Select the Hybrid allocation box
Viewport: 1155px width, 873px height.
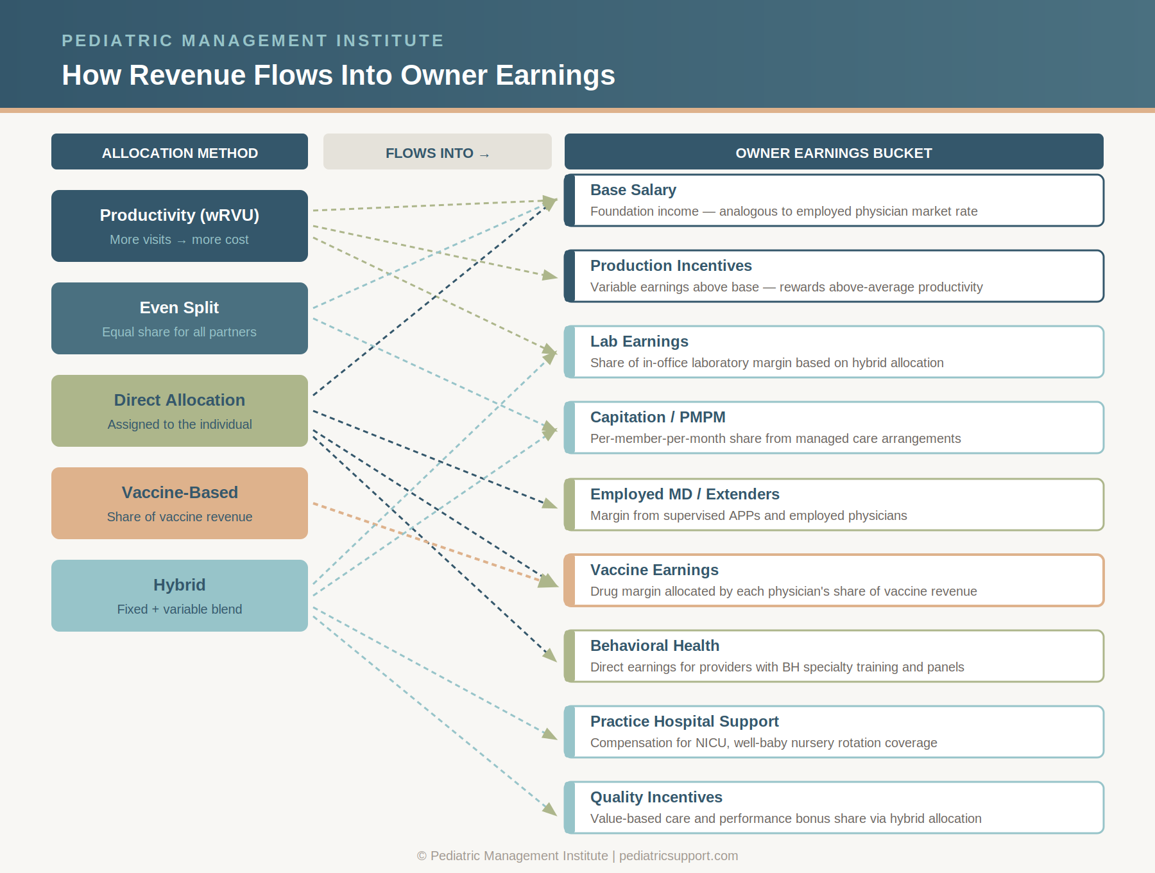(x=180, y=595)
